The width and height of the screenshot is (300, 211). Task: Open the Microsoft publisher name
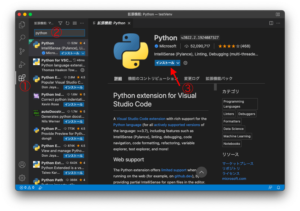(168, 46)
